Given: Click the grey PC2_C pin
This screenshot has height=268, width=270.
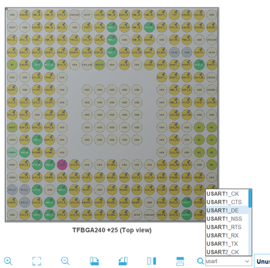Looking at the screenshot, I should point(12,189).
